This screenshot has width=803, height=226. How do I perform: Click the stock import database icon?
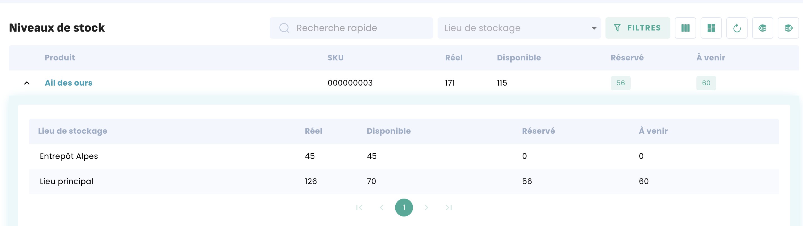coord(762,28)
